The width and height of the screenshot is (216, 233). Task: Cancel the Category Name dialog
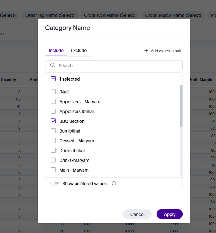pyautogui.click(x=137, y=214)
